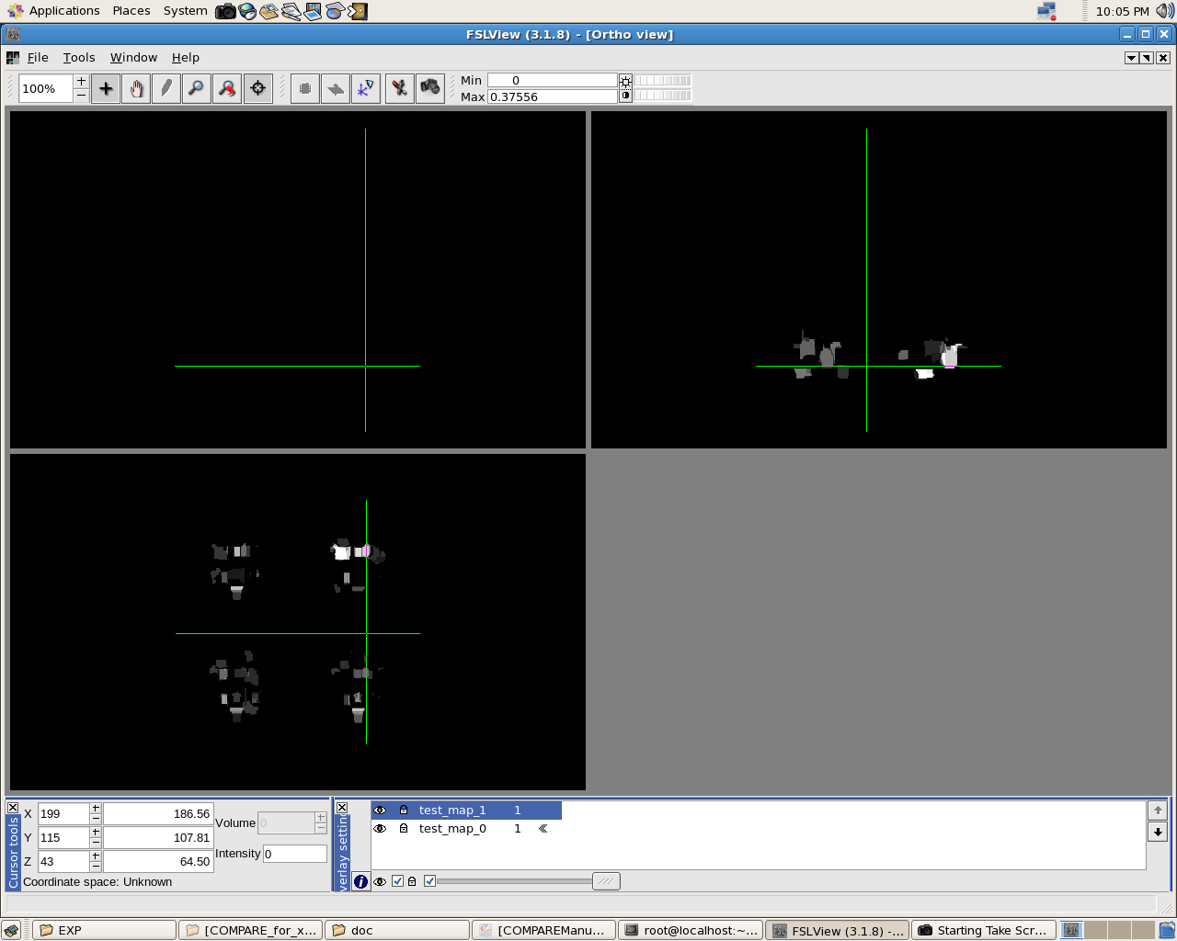Viewport: 1177px width, 941px height.
Task: Click the reset zoom icon
Action: click(x=227, y=89)
